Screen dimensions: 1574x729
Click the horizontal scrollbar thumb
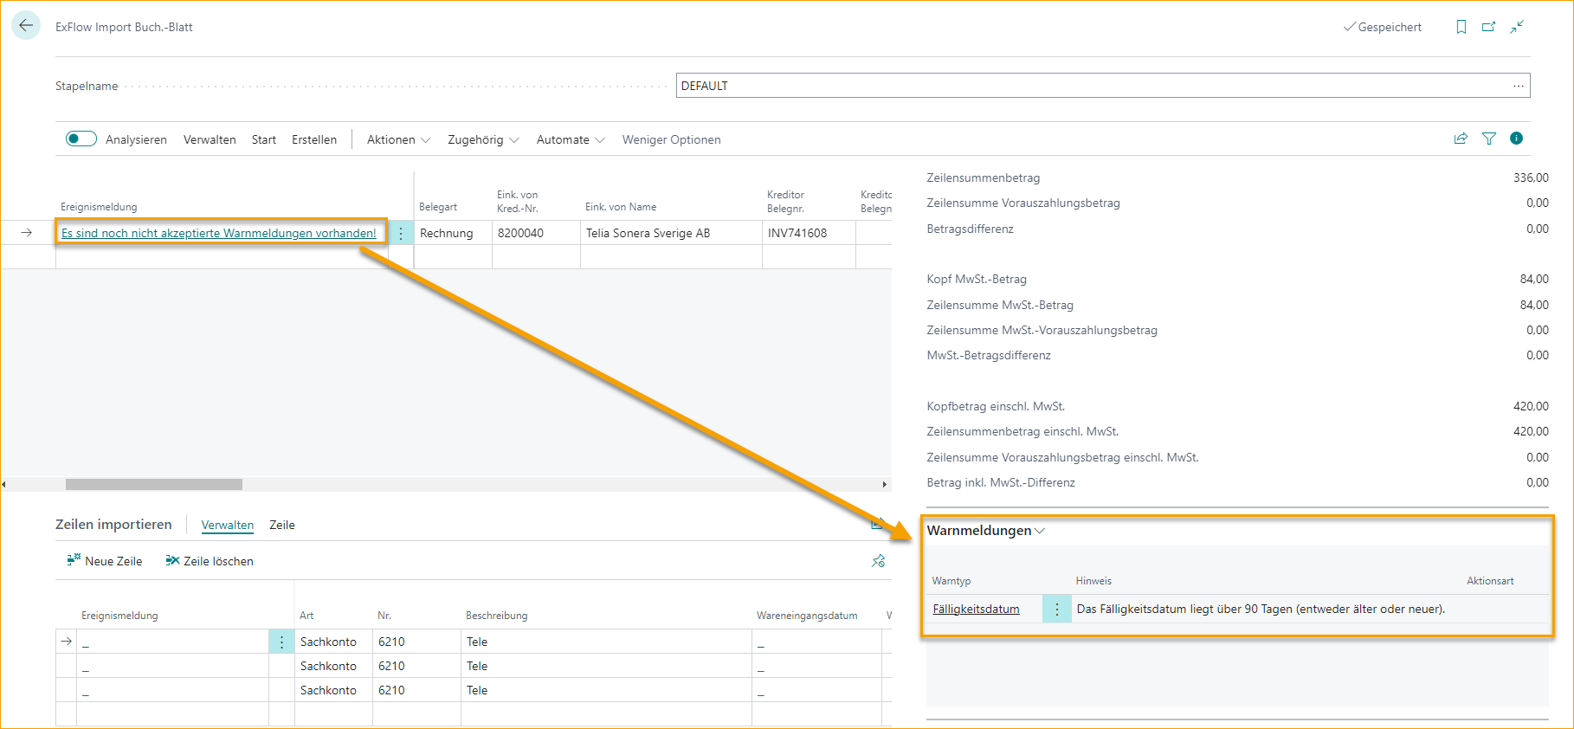(x=154, y=485)
